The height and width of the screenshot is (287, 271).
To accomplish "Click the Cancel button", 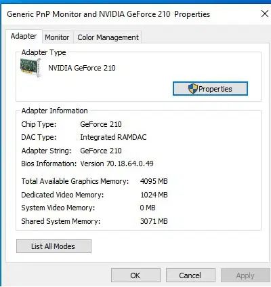I will pos(190,275).
